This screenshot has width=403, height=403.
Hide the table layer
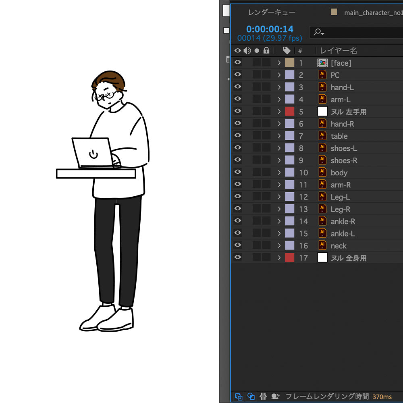238,136
